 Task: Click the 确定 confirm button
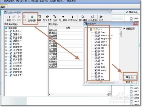pos(130,77)
